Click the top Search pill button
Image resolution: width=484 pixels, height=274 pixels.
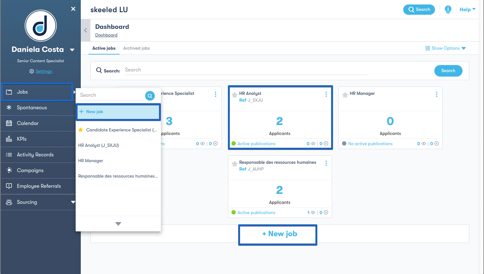coord(419,10)
